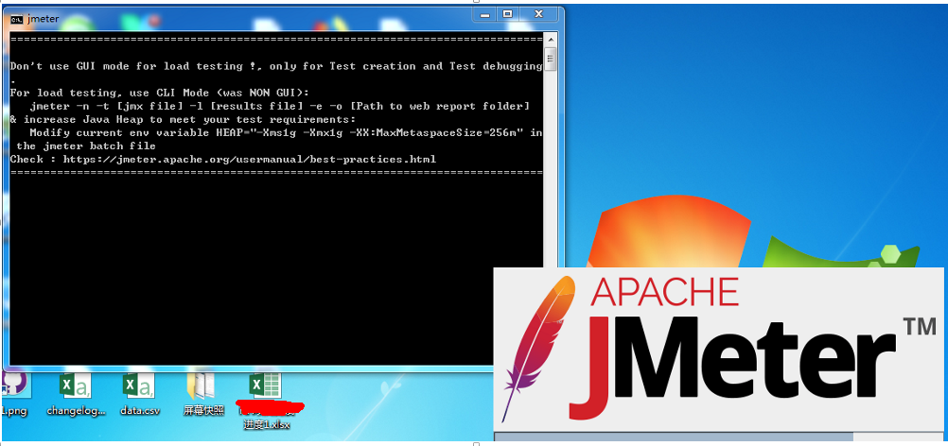
Task: Close the jmeter console window
Action: point(539,13)
